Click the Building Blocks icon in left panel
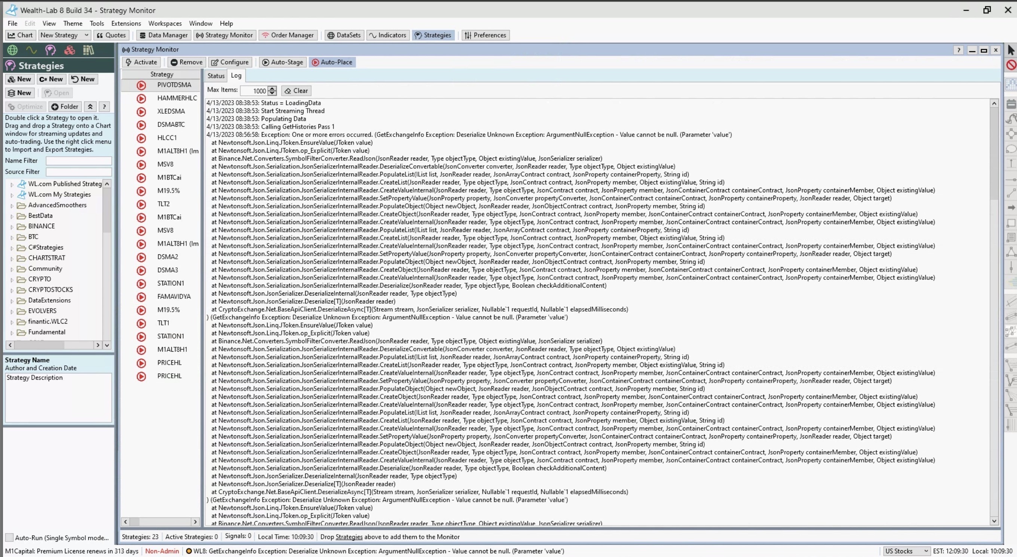Screen dimensions: 1017x557 tap(70, 50)
